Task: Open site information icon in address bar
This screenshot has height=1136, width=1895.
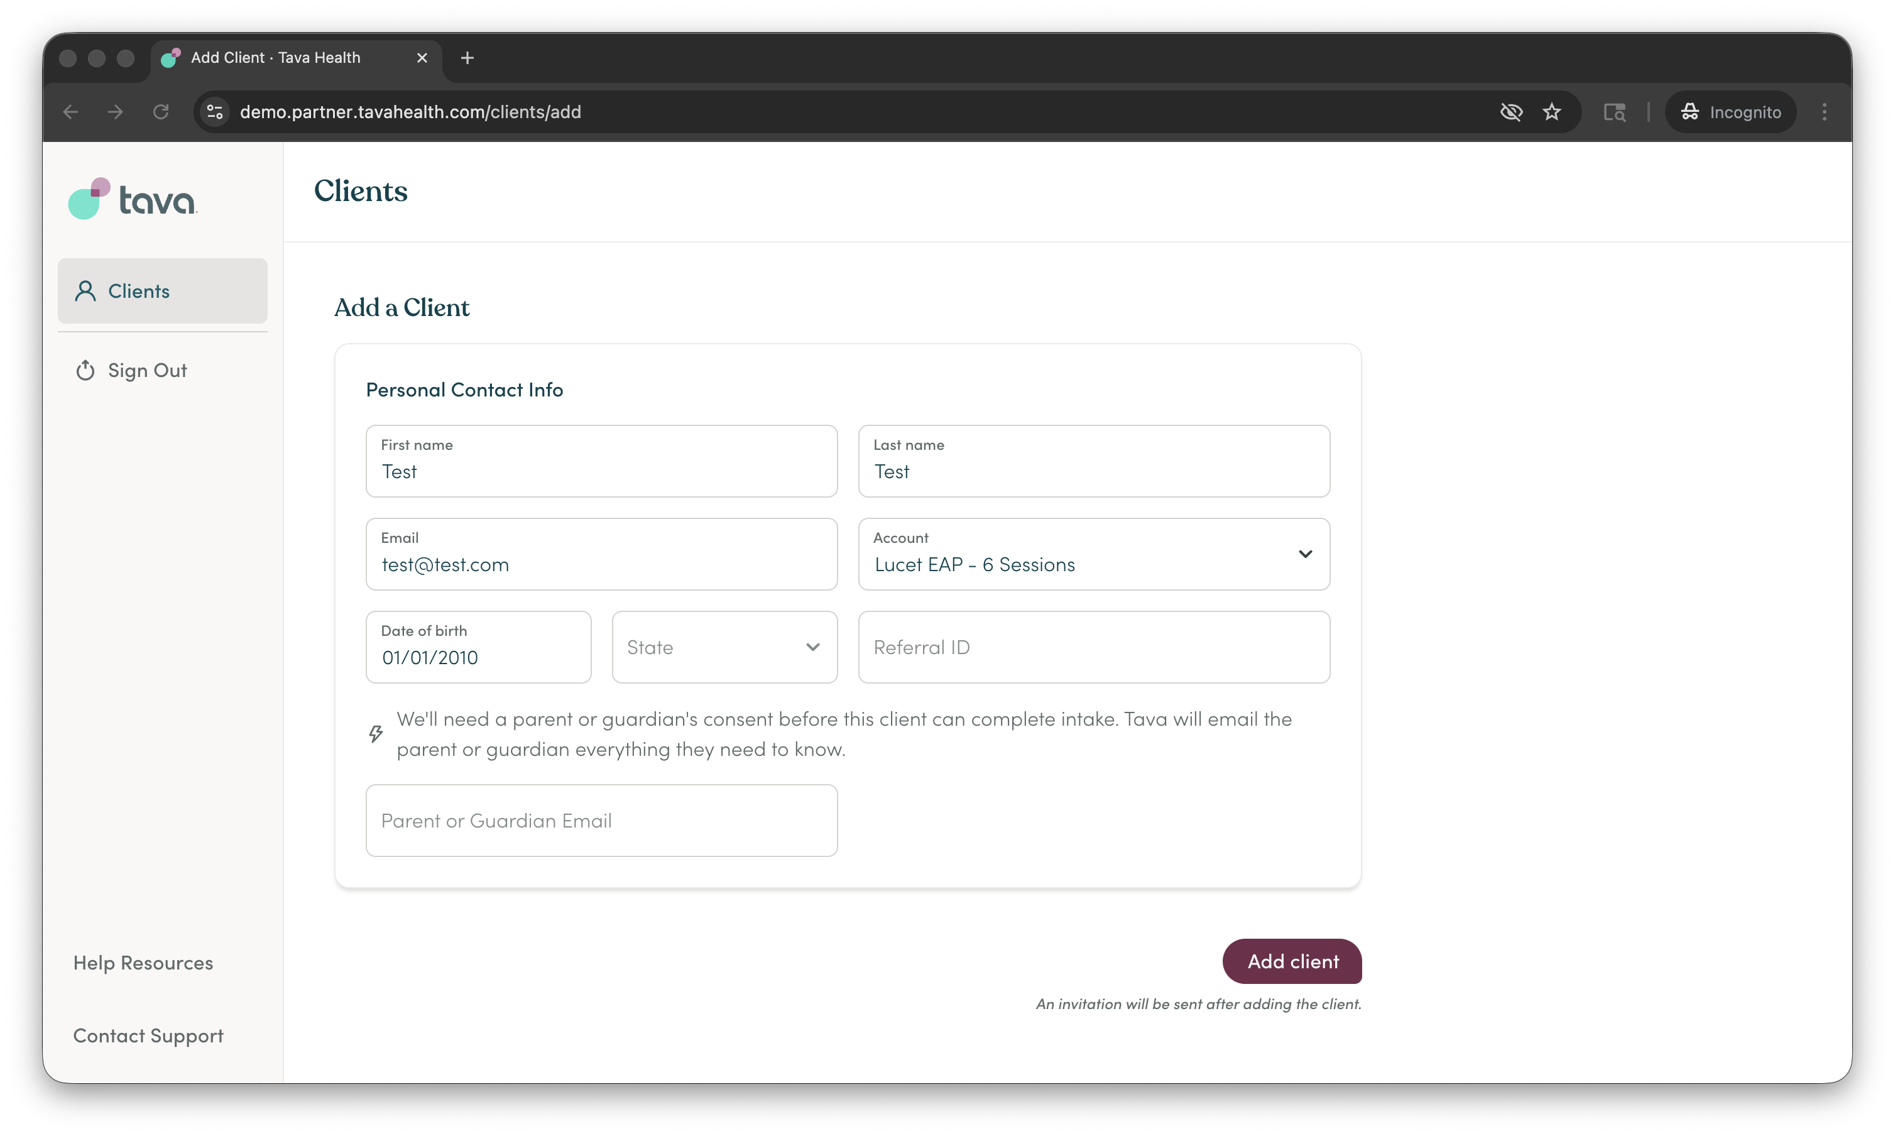Action: pyautogui.click(x=215, y=112)
